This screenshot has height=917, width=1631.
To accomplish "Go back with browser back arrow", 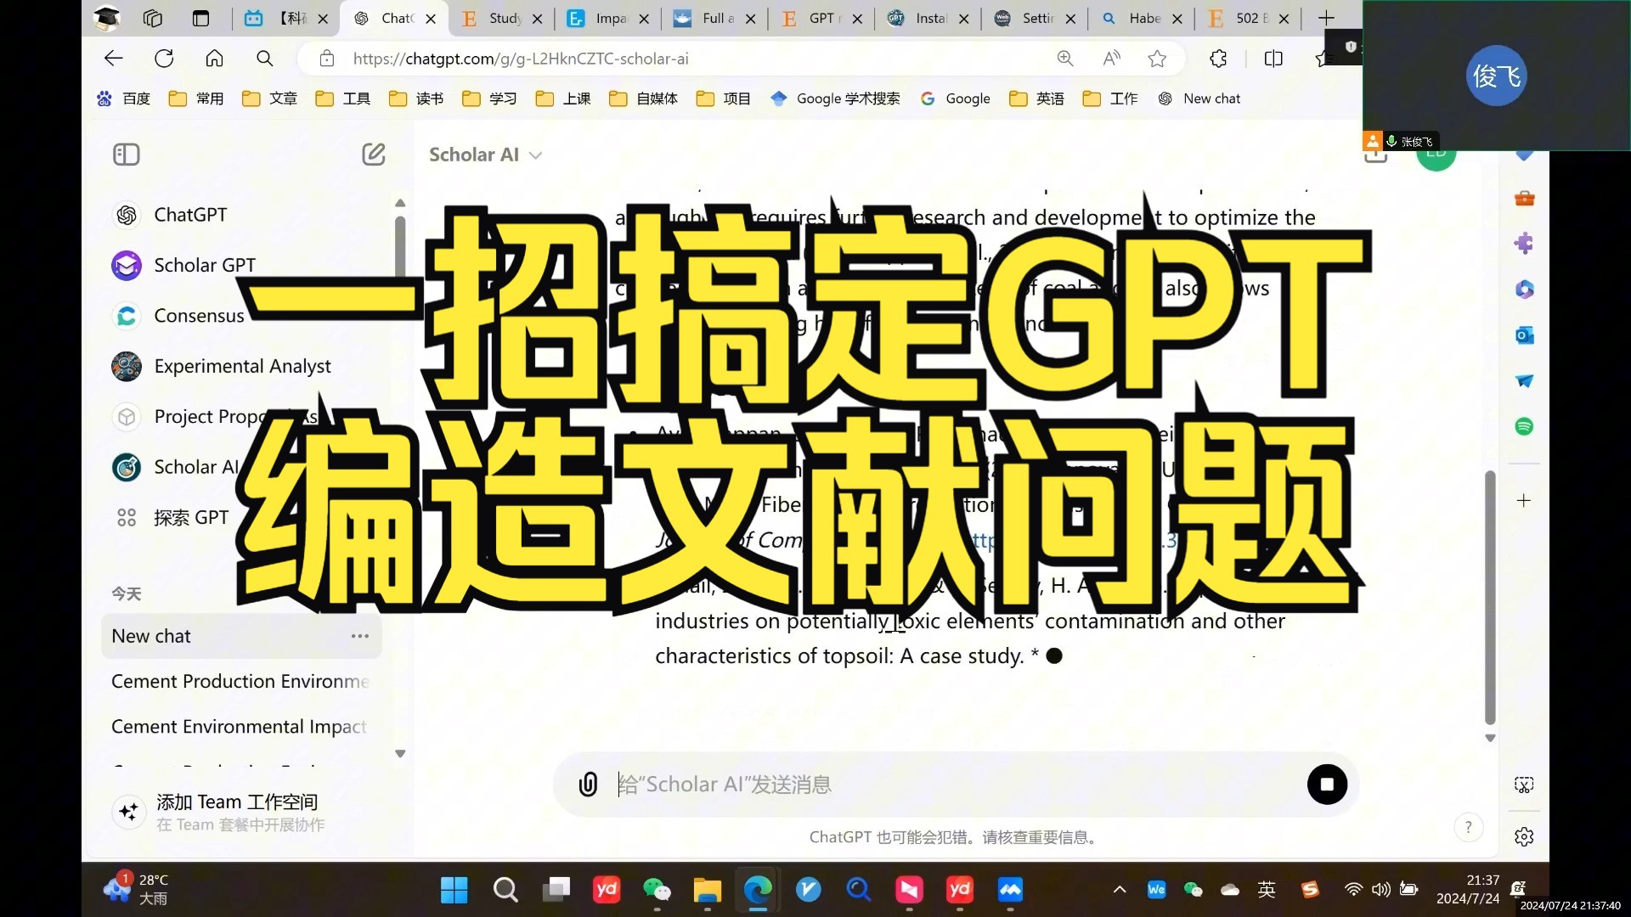I will pos(113,59).
